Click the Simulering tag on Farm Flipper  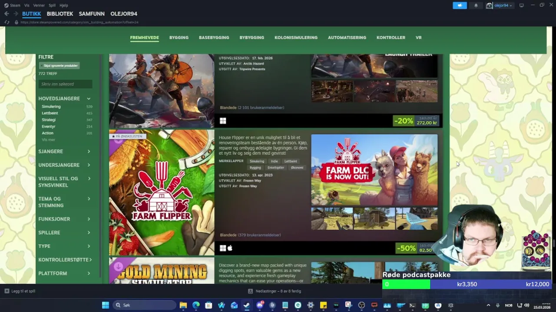tap(257, 161)
